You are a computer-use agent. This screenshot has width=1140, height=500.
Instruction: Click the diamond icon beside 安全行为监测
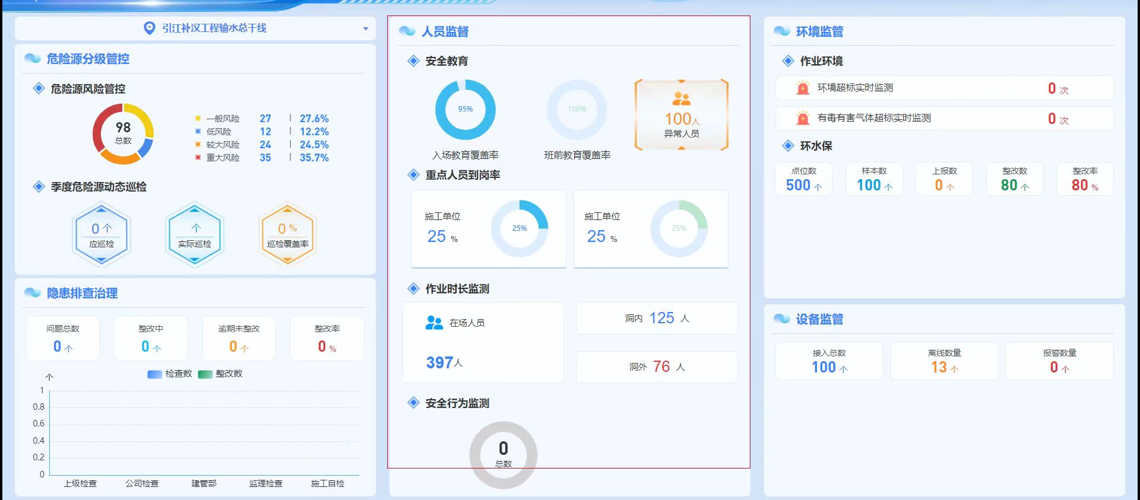414,403
